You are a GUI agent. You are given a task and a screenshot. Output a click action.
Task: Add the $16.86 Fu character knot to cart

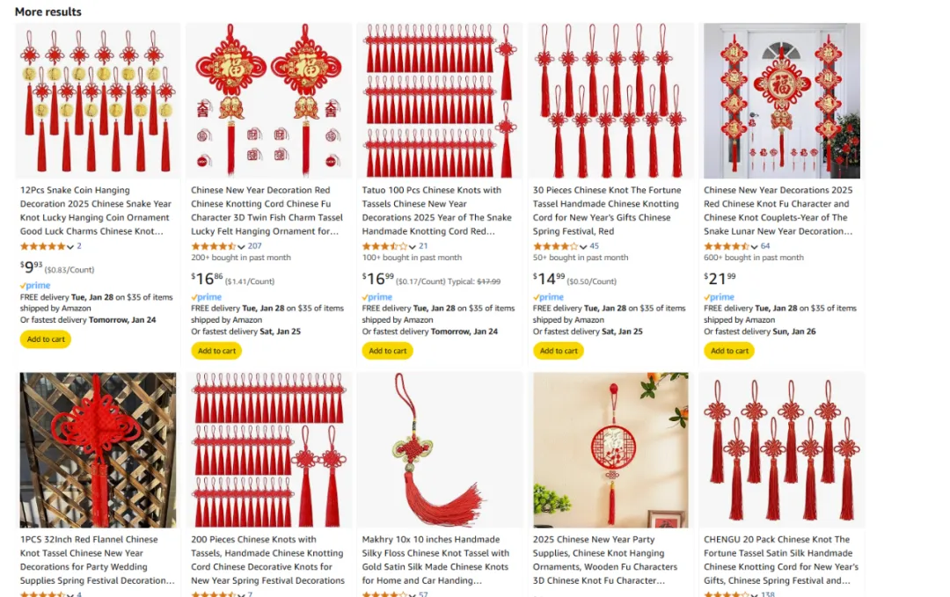click(216, 351)
